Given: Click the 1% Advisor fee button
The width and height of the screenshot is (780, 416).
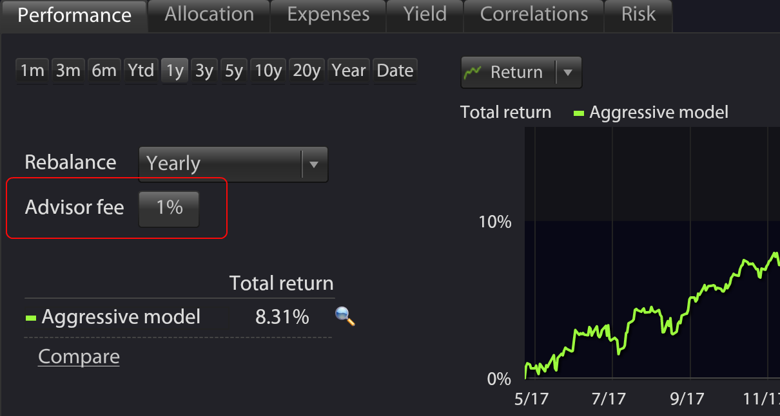Looking at the screenshot, I should tap(169, 208).
